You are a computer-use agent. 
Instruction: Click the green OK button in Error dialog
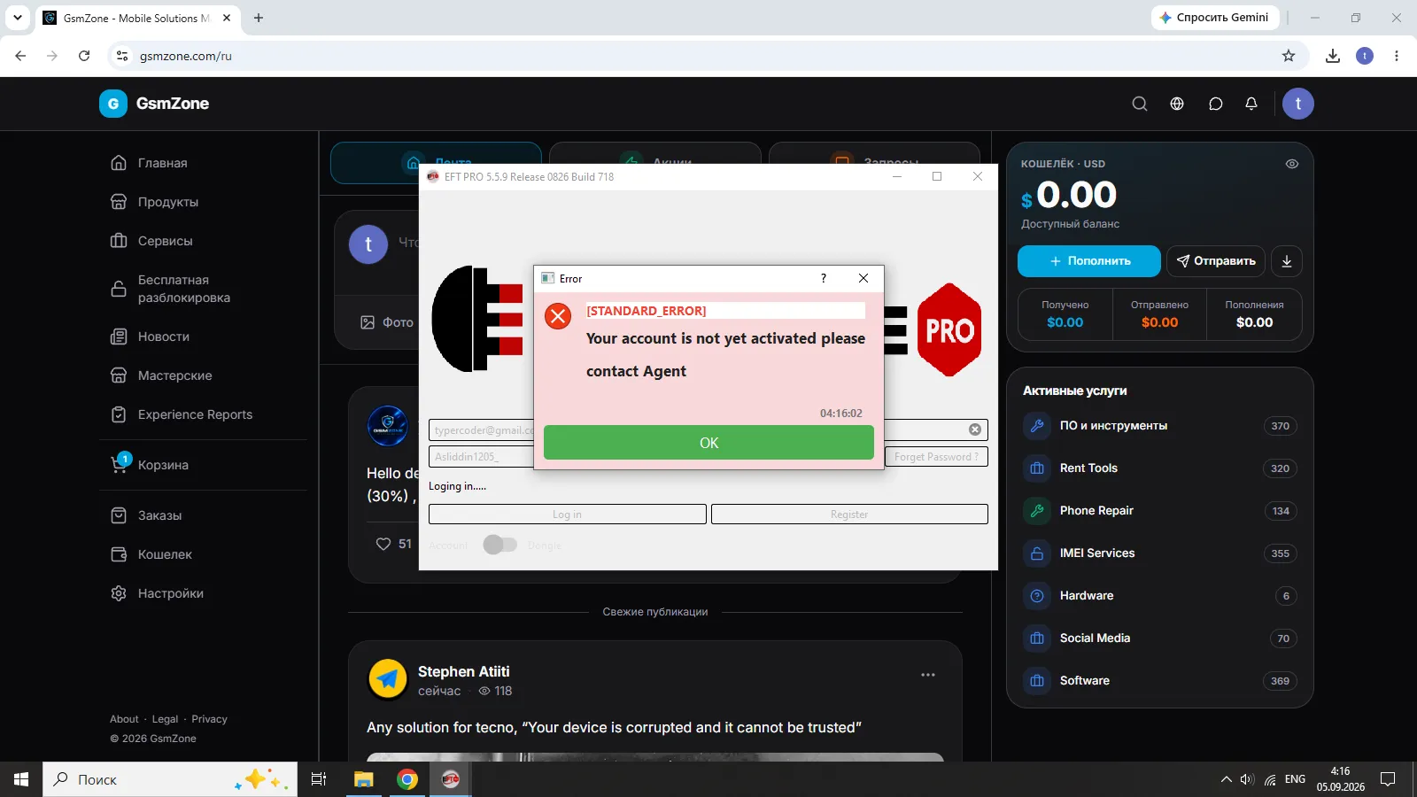(x=708, y=443)
